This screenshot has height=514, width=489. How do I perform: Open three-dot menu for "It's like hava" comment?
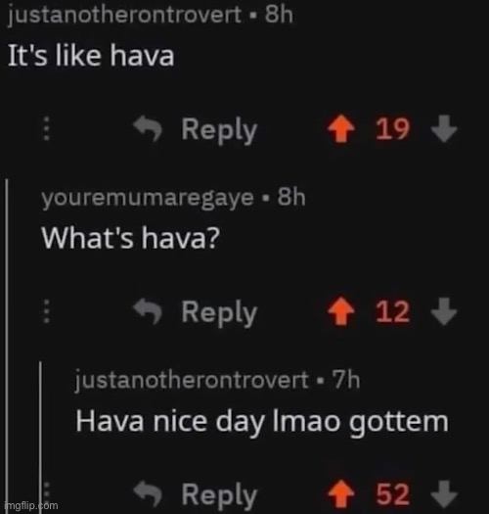(47, 128)
